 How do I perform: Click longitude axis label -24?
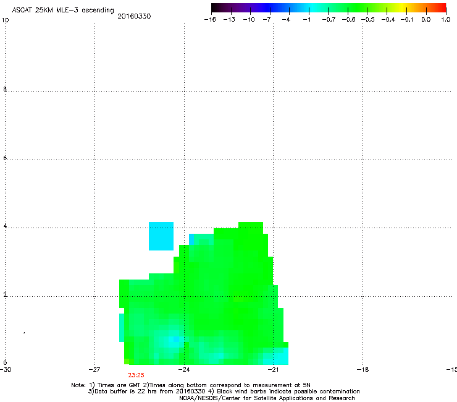tap(184, 370)
